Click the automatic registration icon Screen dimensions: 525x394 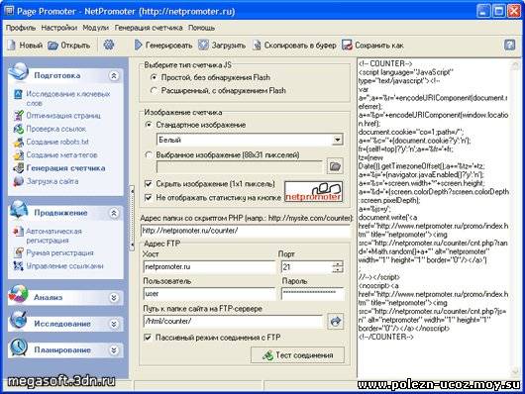pos(18,232)
